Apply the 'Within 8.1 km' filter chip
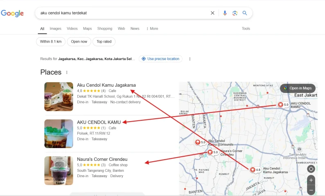This screenshot has height=196, width=325. 51,42
